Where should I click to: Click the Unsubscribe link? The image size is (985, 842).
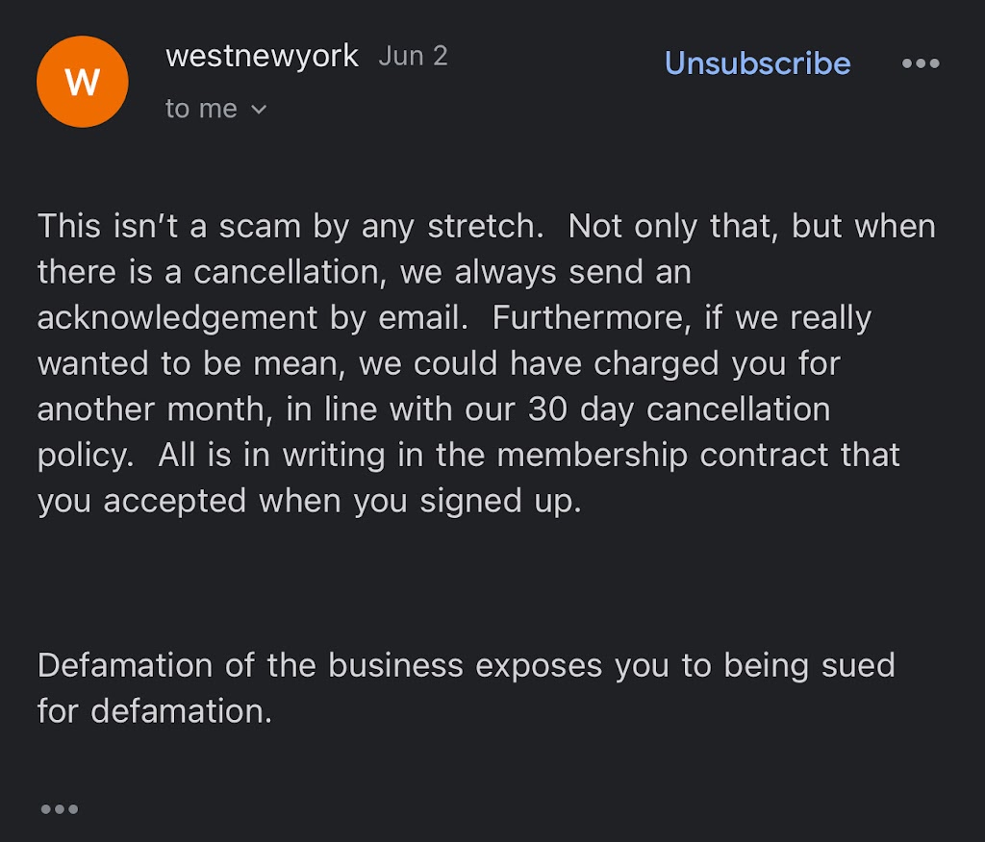click(757, 63)
